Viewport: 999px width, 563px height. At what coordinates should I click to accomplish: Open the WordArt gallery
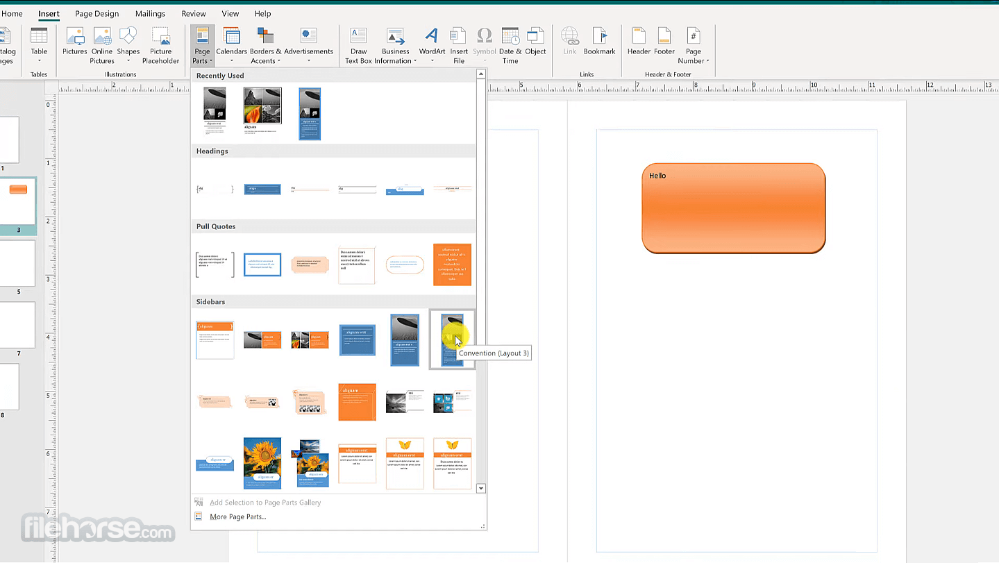pos(432,46)
